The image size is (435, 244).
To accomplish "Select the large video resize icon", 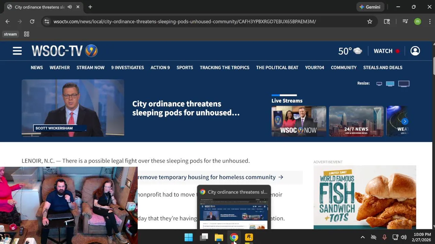I will point(404,84).
